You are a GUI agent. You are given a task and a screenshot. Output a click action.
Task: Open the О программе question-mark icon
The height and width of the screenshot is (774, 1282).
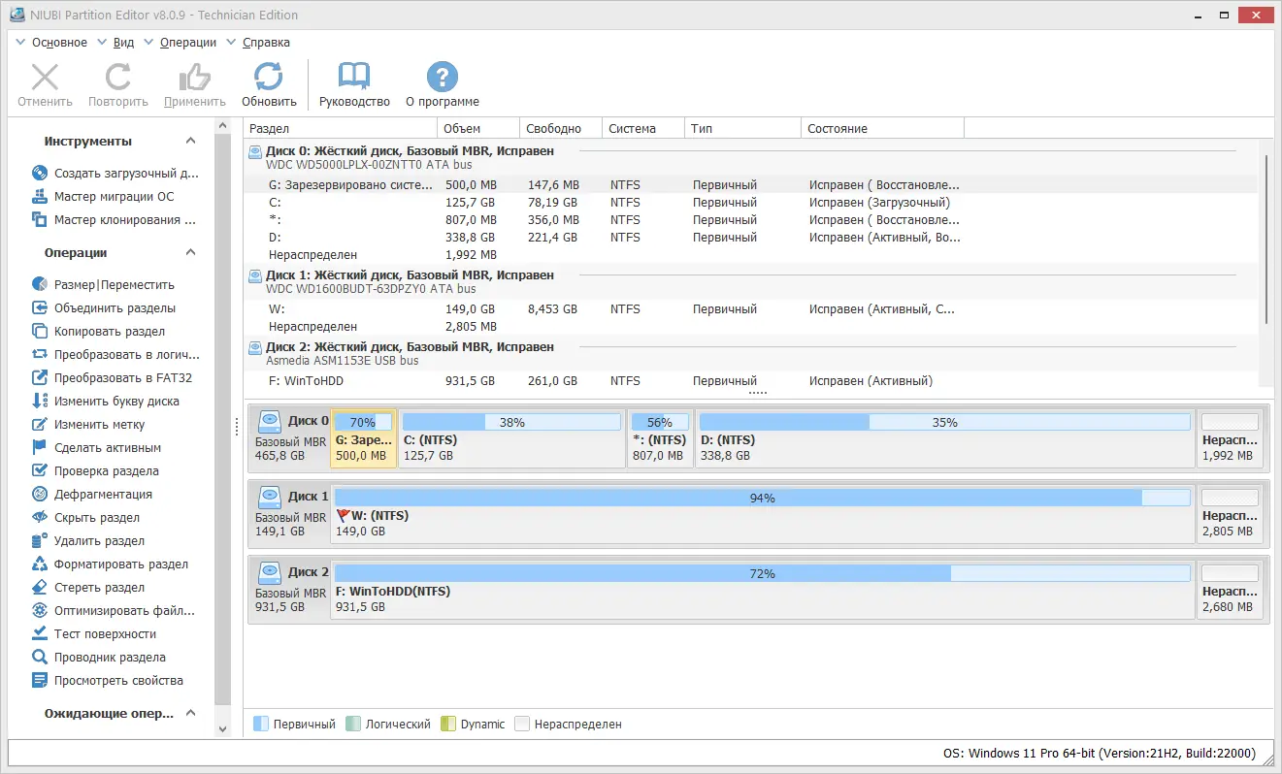[443, 78]
